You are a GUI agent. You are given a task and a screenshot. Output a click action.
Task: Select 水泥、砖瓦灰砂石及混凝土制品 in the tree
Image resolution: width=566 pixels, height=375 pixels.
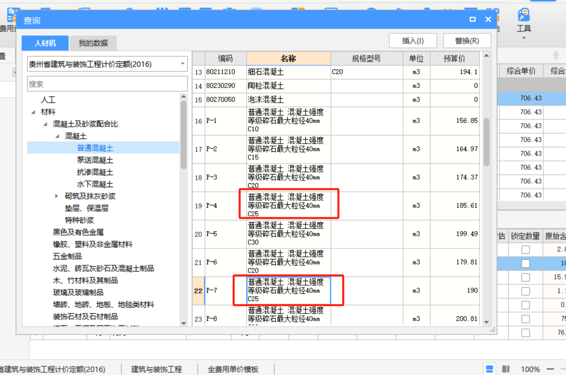pos(104,269)
